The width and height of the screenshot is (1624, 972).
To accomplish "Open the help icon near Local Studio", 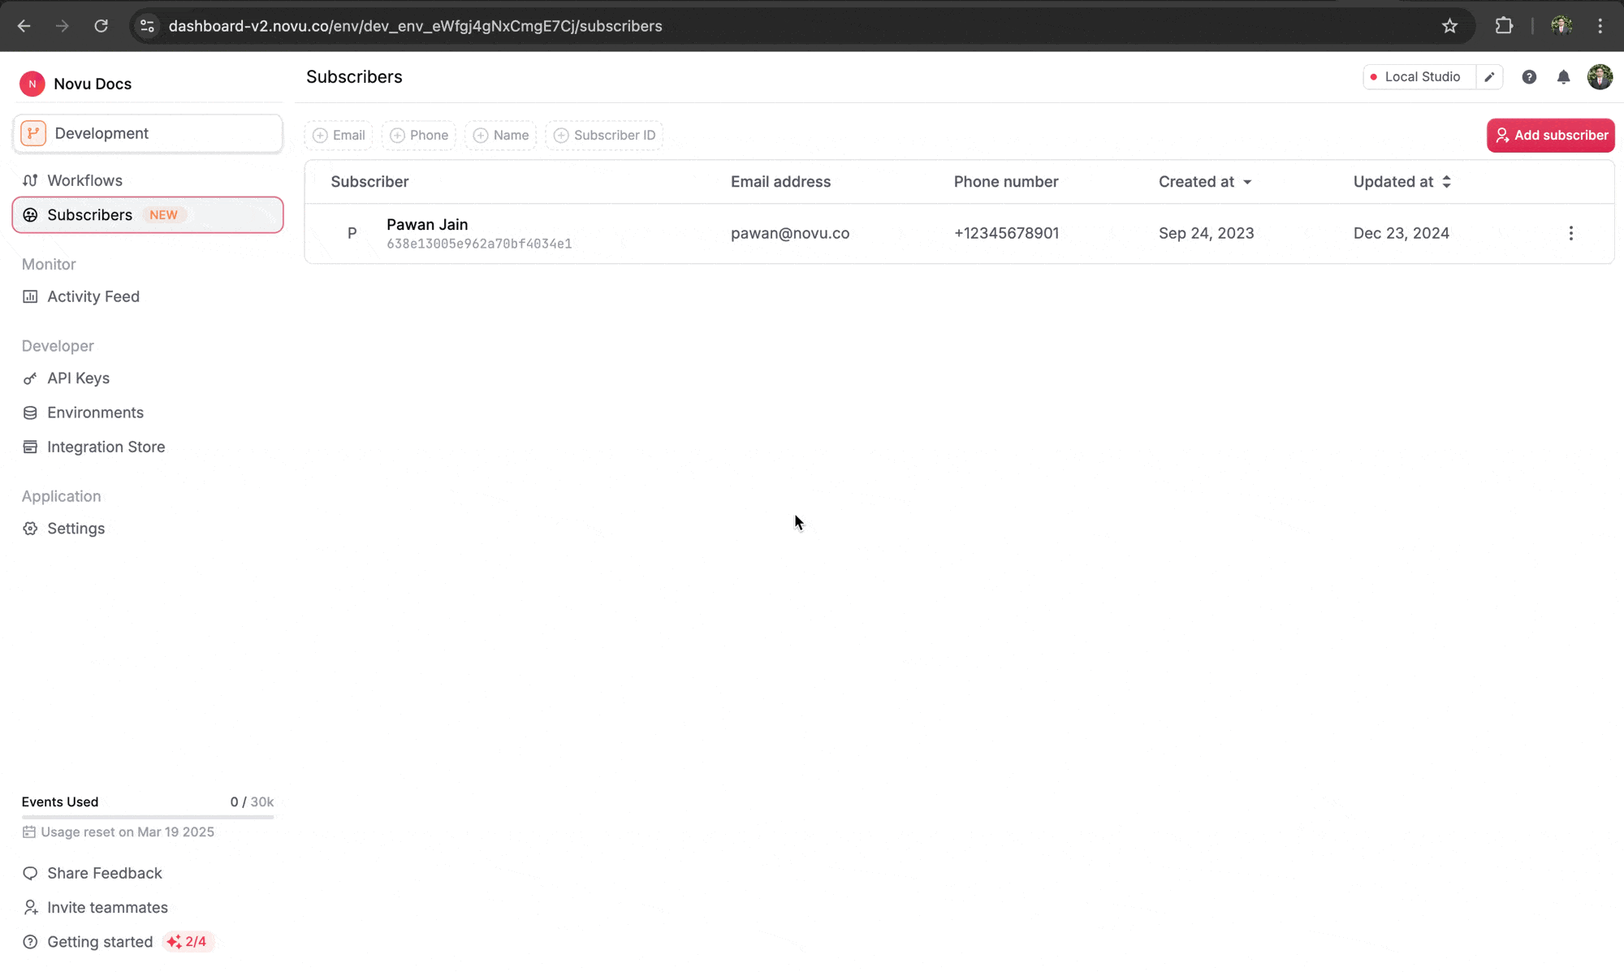I will 1529,76.
